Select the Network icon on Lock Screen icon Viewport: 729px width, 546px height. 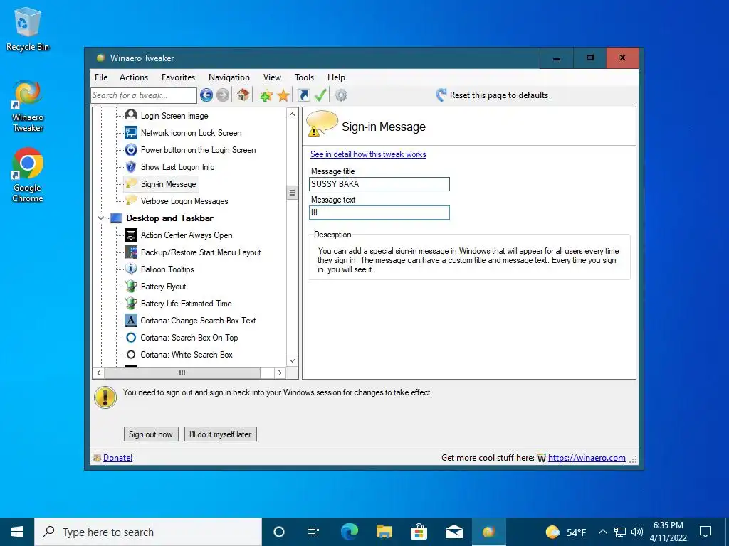tap(131, 132)
